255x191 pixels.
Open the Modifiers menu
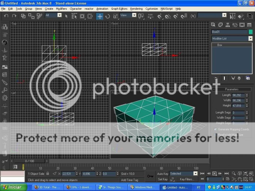61,9
